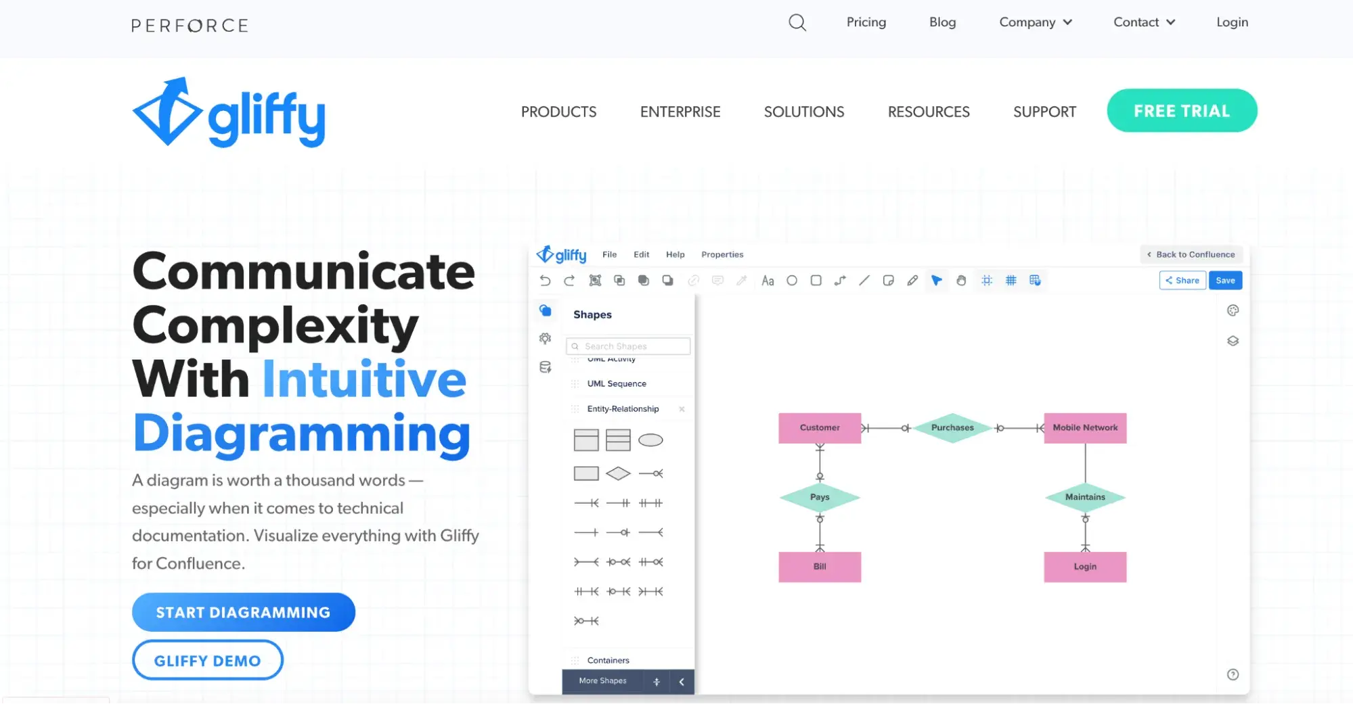Viewport: 1353px width, 704px height.
Task: Open the database sidebar icon
Action: click(546, 367)
